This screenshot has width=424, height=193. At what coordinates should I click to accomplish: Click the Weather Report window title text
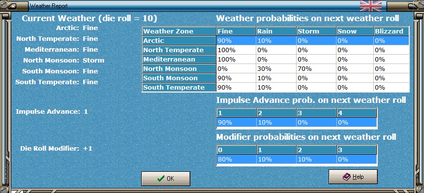point(49,6)
